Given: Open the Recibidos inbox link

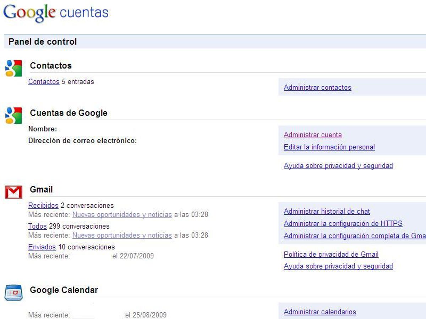Looking at the screenshot, I should coord(43,206).
